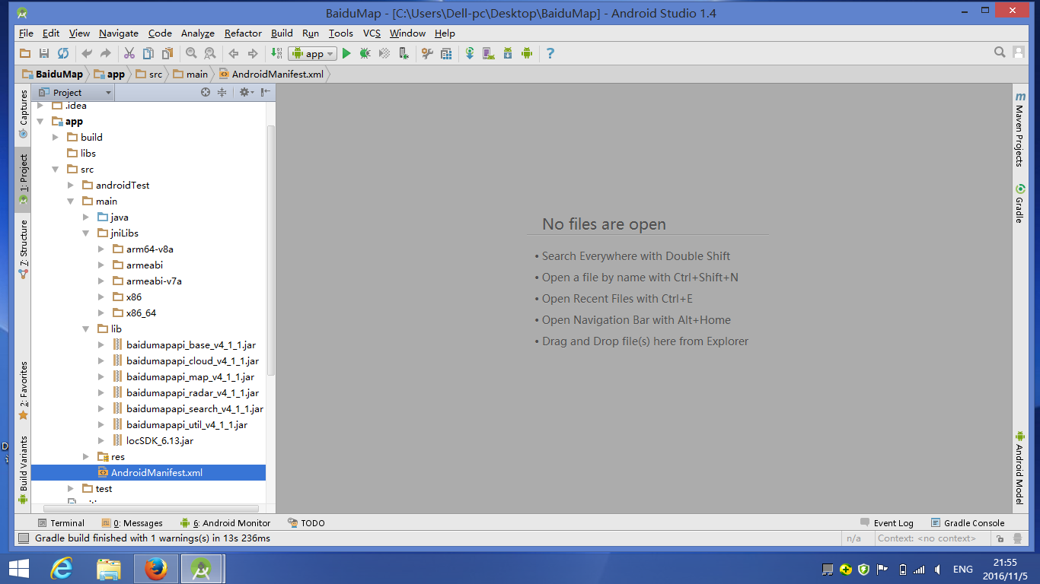1040x584 pixels.
Task: Click the Copy toolbar icon
Action: click(x=148, y=53)
